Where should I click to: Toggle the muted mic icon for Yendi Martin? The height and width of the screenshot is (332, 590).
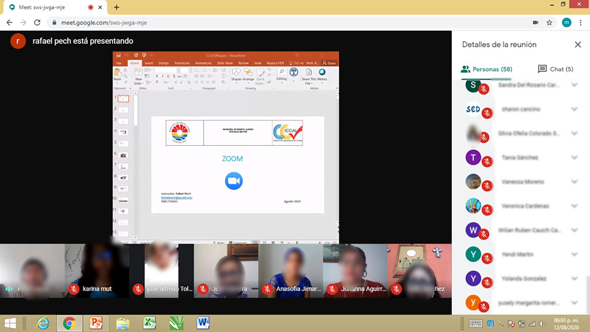coord(487,258)
